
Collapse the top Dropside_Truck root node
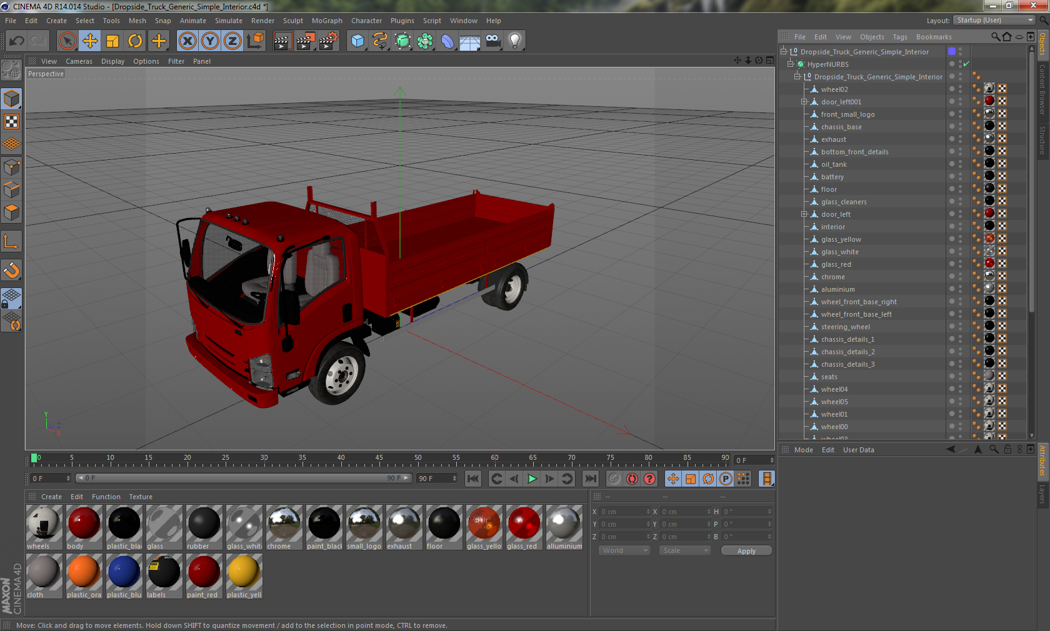783,52
